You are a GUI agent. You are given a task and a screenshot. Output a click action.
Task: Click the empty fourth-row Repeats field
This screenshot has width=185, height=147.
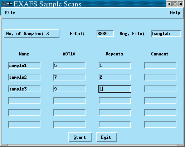pyautogui.click(x=115, y=101)
